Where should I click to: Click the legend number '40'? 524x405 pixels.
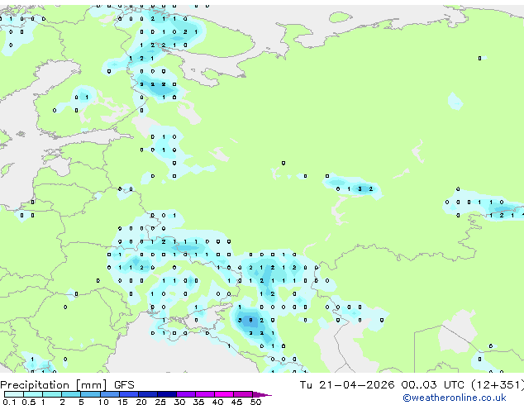[217, 402]
